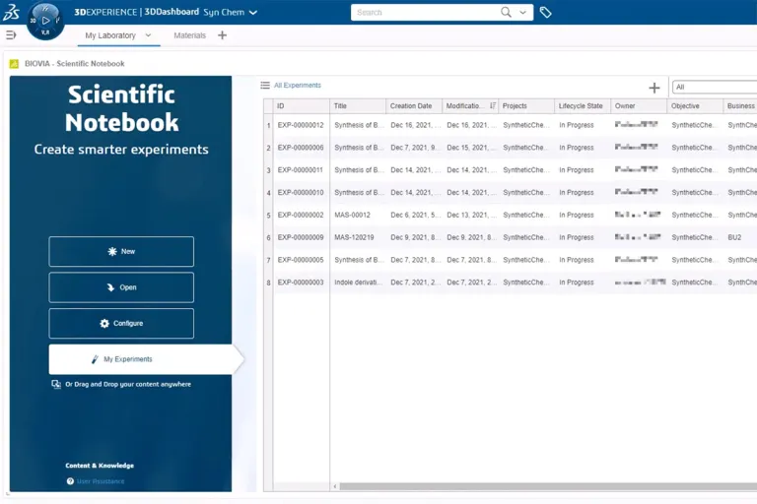Click Dec 13, 2021 modification date cell
Image resolution: width=757 pixels, height=504 pixels.
pyautogui.click(x=471, y=215)
